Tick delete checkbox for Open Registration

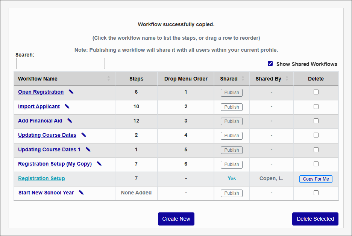click(316, 92)
